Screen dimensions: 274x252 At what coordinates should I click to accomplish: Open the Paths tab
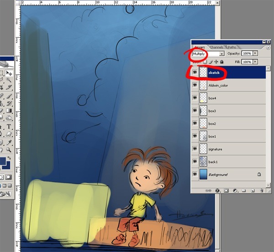[x=232, y=47]
